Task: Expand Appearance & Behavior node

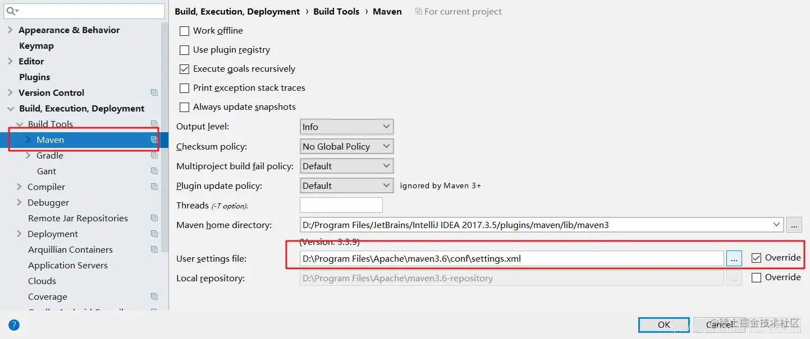Action: coord(10,30)
